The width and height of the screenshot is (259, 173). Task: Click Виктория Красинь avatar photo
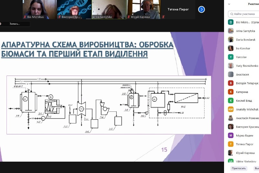tap(231, 127)
